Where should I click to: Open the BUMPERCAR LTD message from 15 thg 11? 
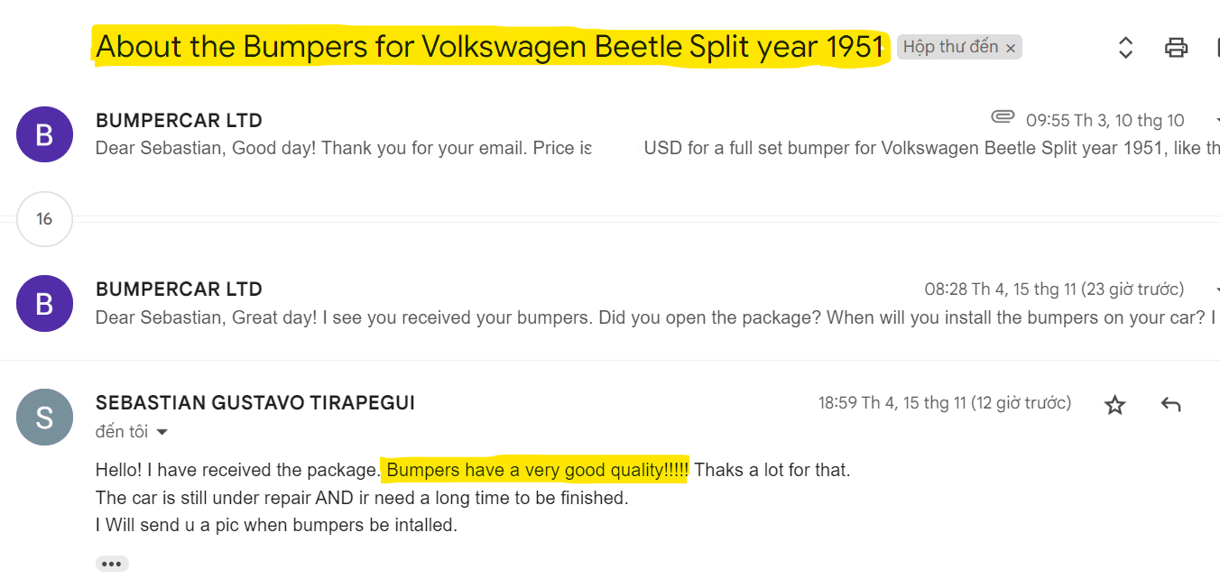coord(179,289)
